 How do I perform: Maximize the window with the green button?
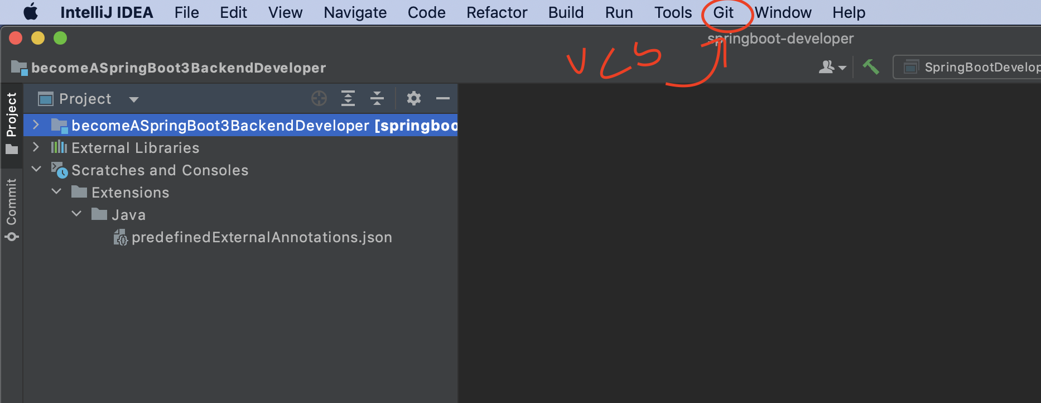(x=60, y=38)
